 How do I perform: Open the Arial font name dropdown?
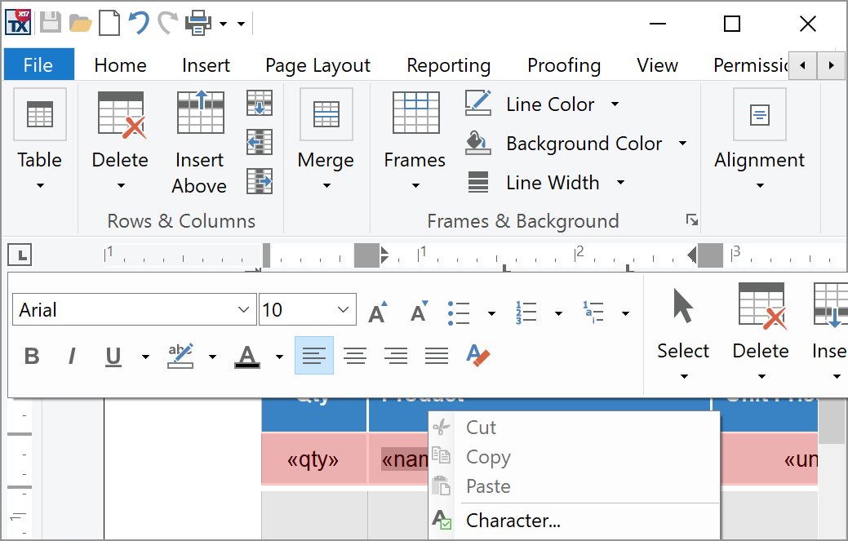tap(243, 309)
